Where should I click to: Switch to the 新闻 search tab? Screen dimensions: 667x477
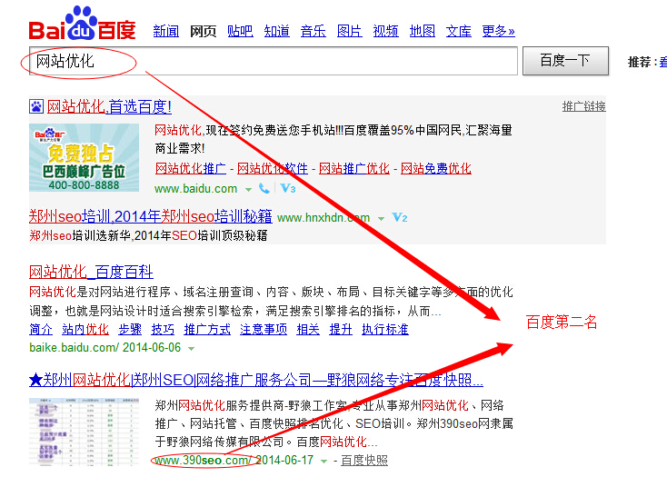coord(166,31)
